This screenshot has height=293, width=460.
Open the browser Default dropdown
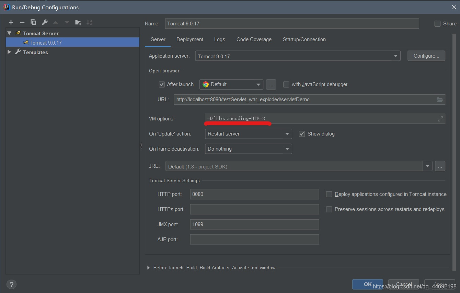231,84
